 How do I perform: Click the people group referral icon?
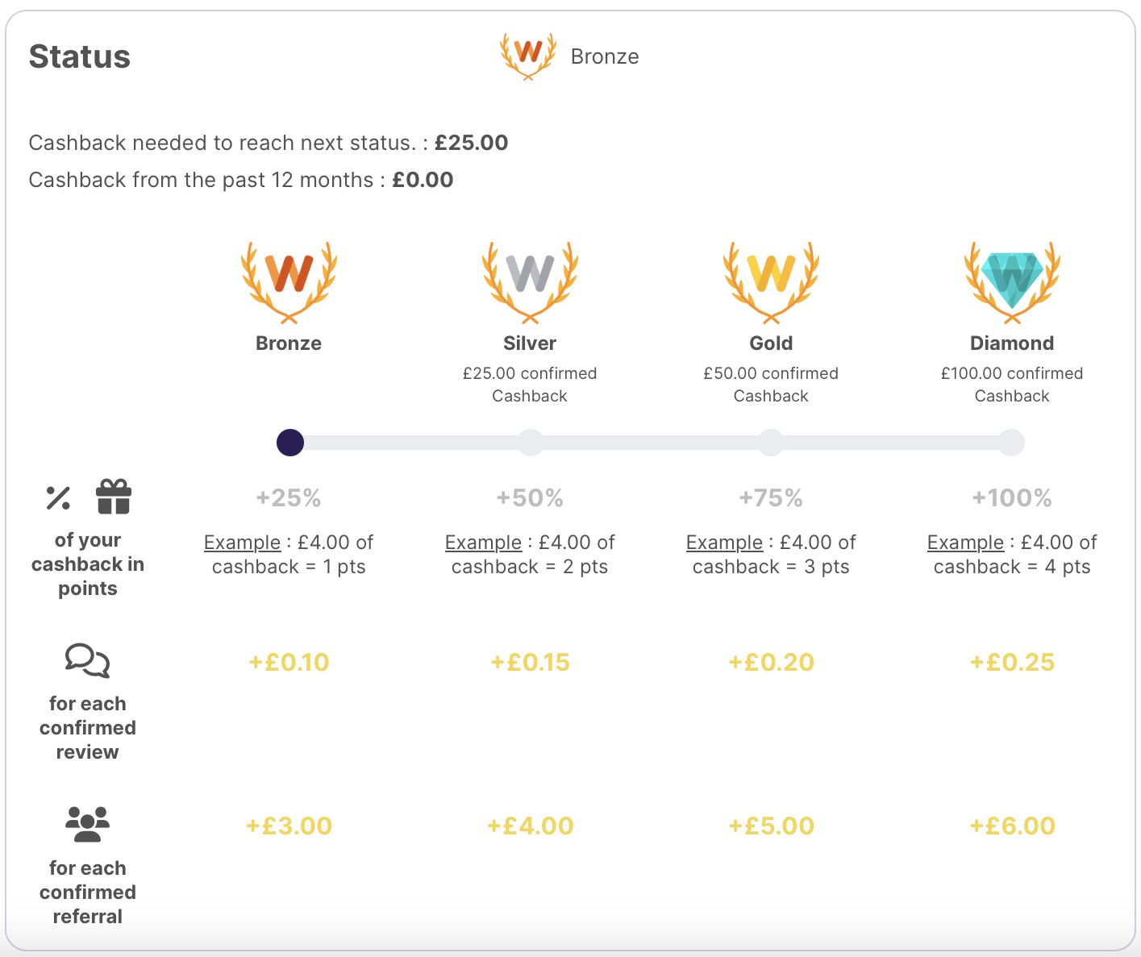pos(87,824)
